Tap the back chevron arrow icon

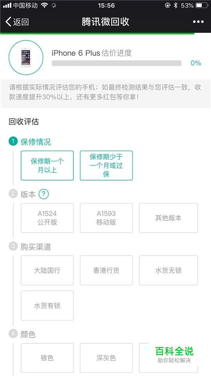[8, 22]
